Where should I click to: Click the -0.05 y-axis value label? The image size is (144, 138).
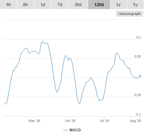[137, 95]
